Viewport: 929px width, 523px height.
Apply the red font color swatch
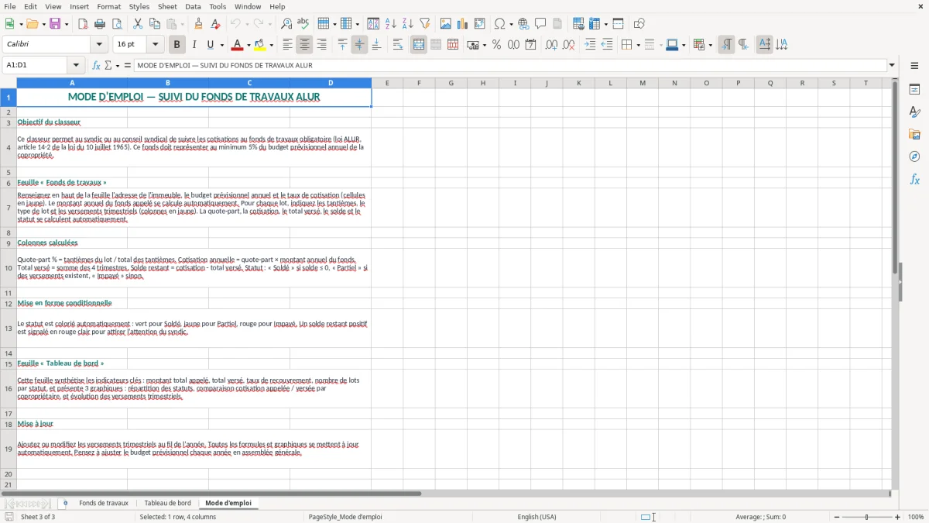237,45
